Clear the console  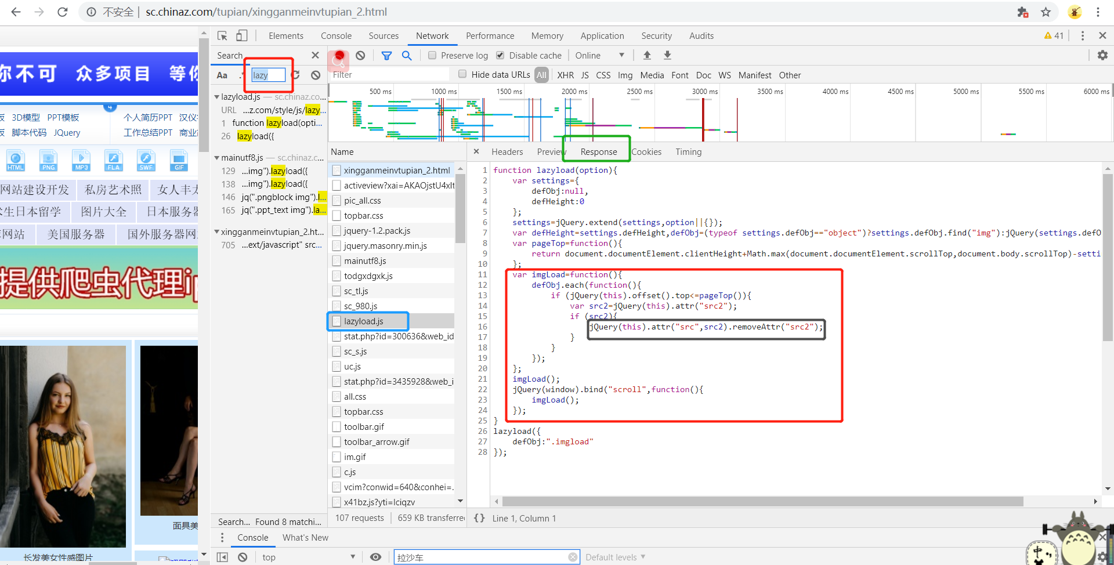click(x=243, y=557)
